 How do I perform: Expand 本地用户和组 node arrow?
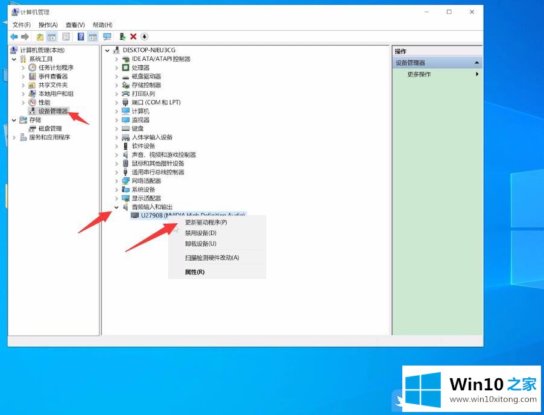coord(24,93)
